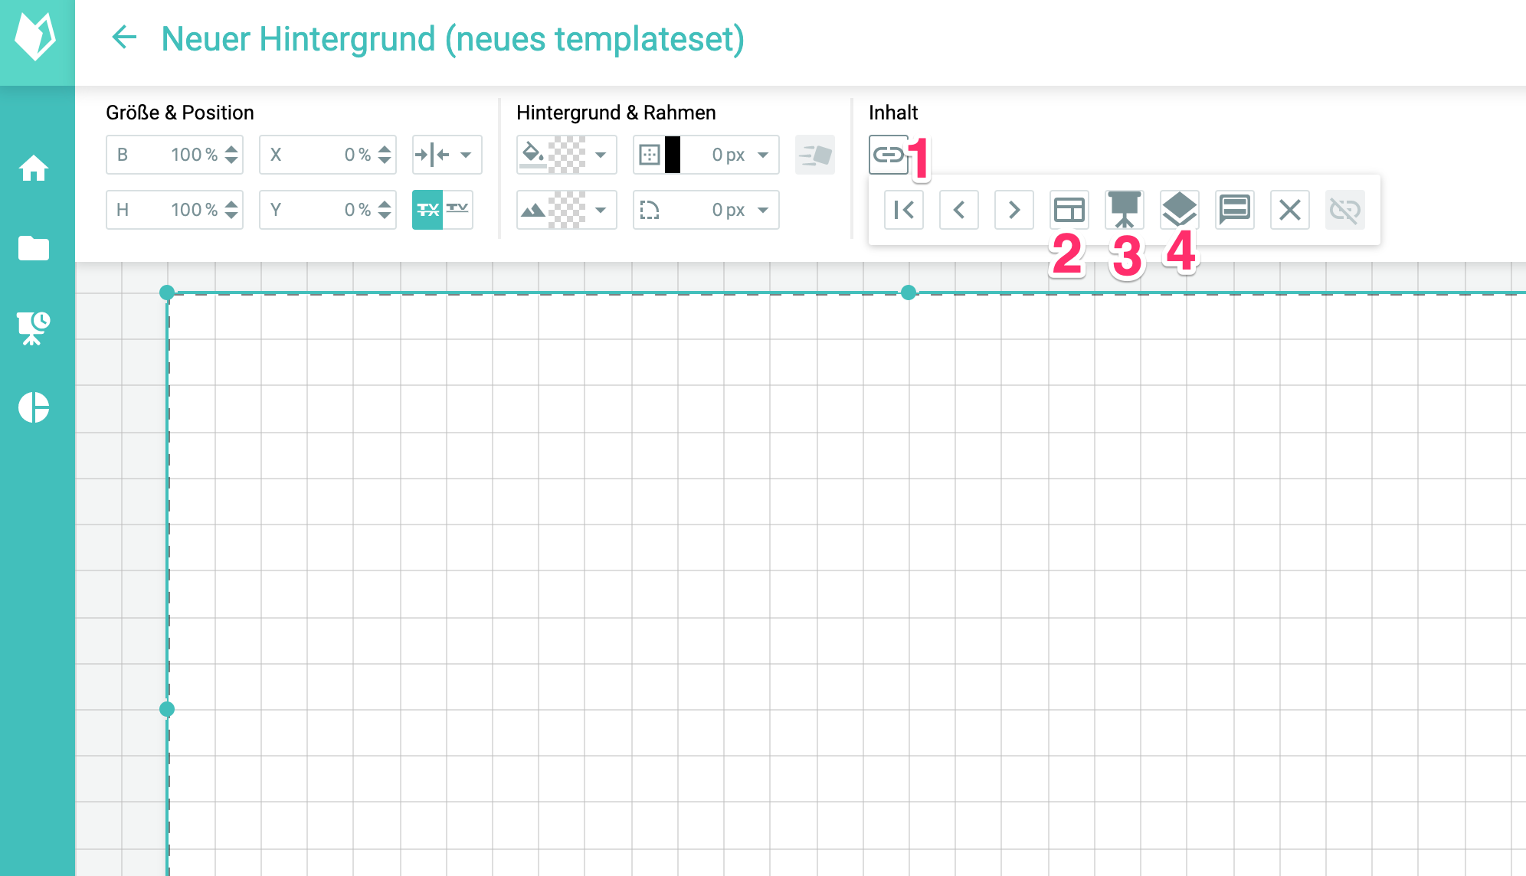This screenshot has height=876, width=1526.
Task: Click the B width input field
Action: coord(175,155)
